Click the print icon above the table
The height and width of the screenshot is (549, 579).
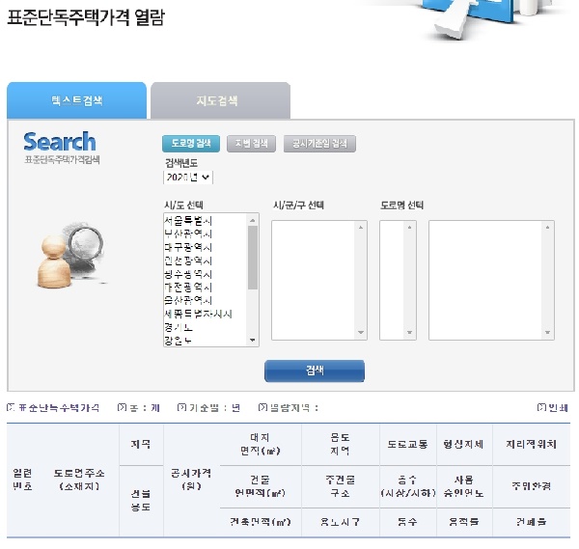pos(541,408)
